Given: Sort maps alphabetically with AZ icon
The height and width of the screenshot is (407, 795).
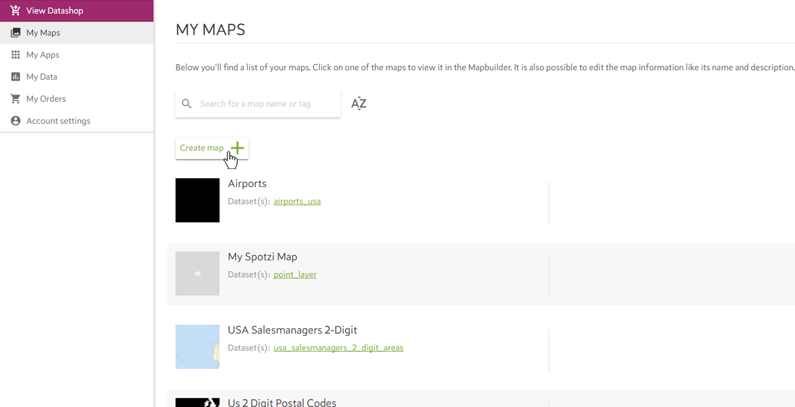Looking at the screenshot, I should click(x=358, y=104).
